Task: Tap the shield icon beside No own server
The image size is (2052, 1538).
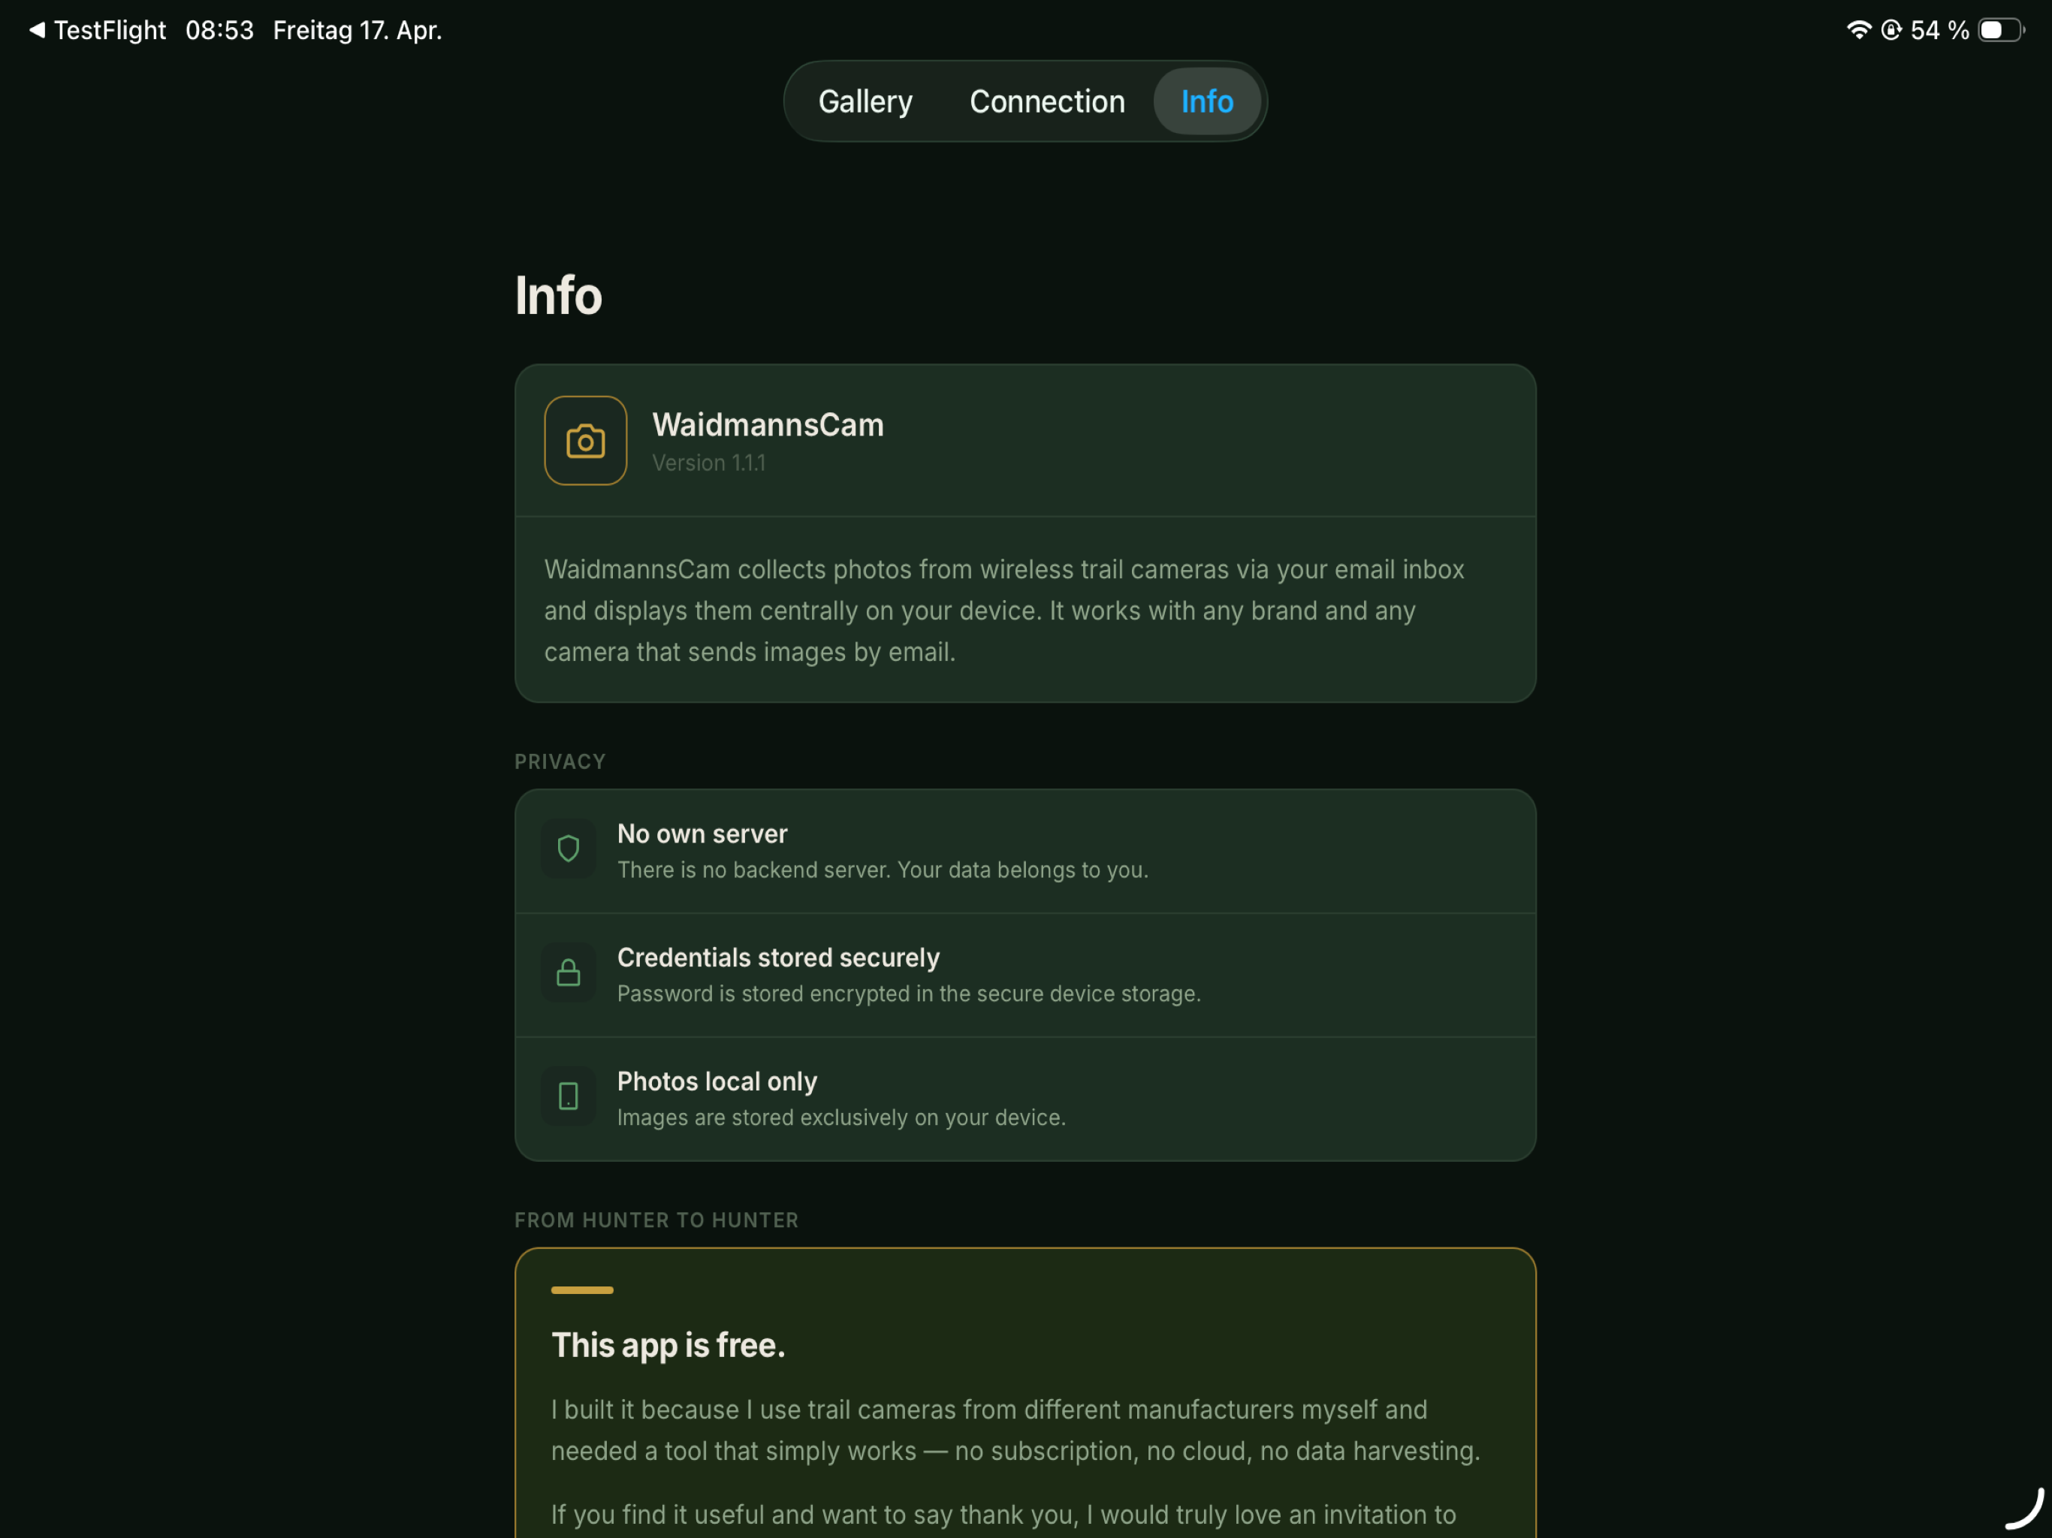Action: 568,849
